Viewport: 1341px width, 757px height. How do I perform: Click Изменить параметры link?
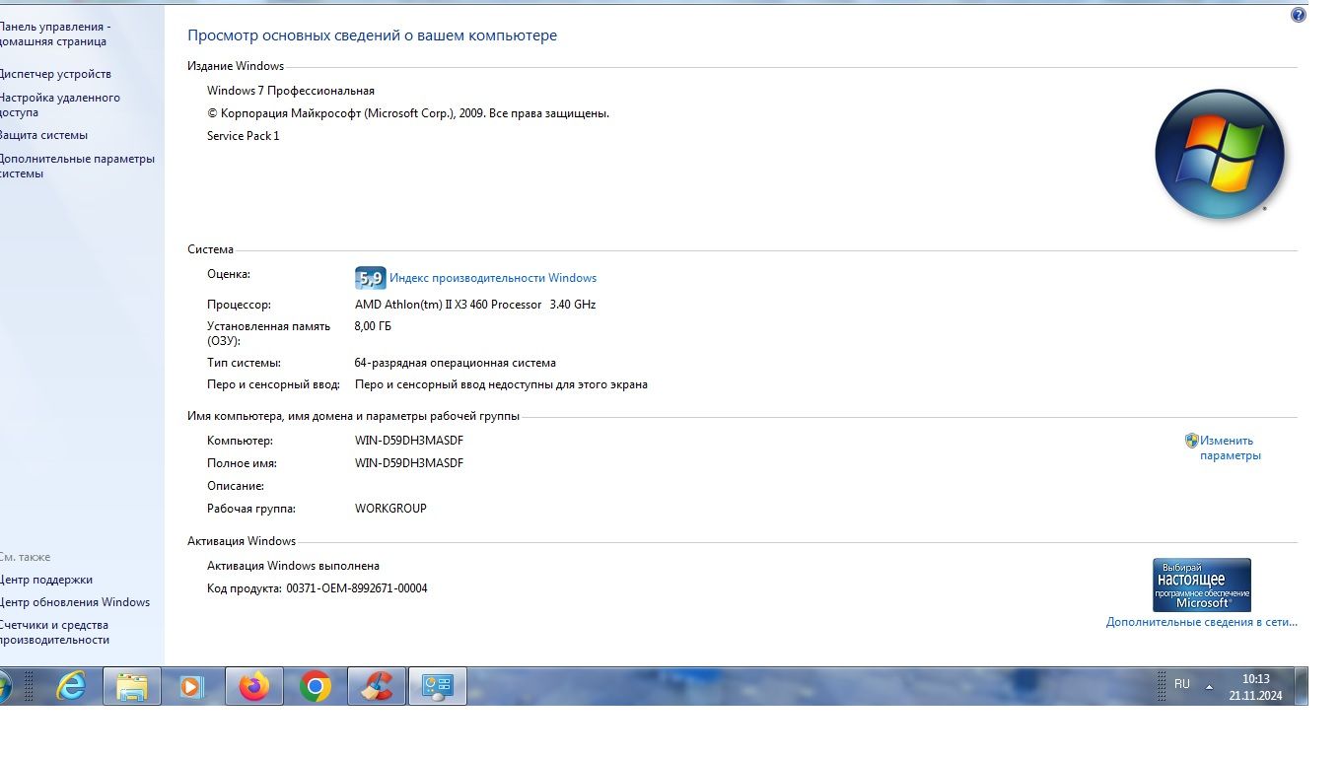pyautogui.click(x=1230, y=448)
